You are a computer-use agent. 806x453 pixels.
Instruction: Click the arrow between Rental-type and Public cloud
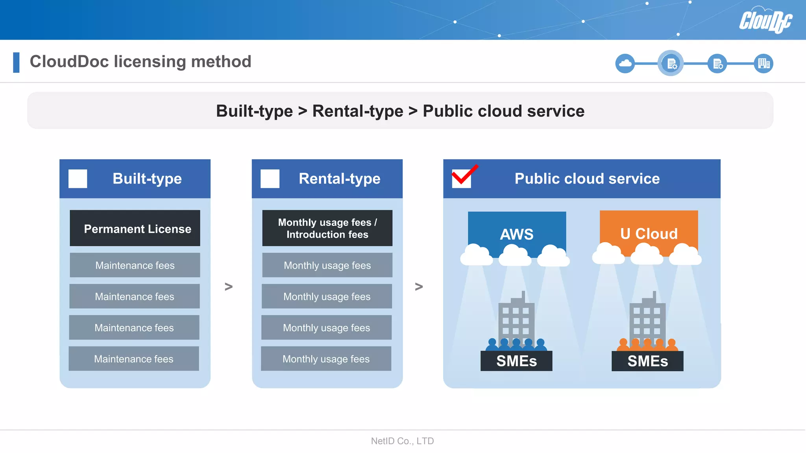coord(419,287)
